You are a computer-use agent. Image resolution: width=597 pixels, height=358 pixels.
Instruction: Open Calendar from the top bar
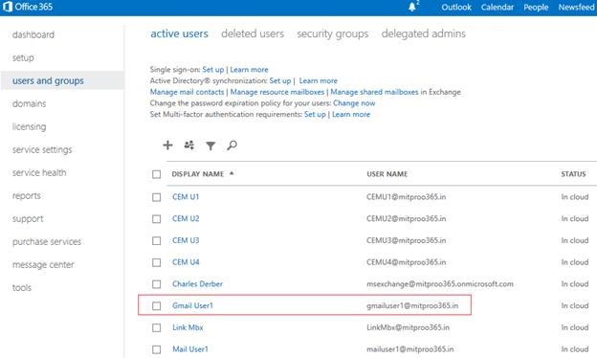coord(497,7)
